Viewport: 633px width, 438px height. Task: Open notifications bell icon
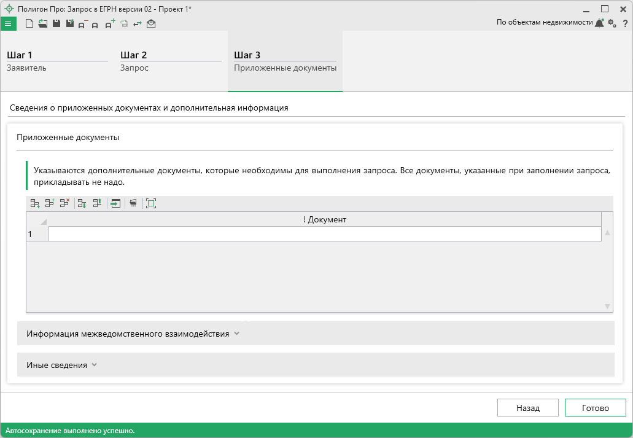(x=599, y=23)
